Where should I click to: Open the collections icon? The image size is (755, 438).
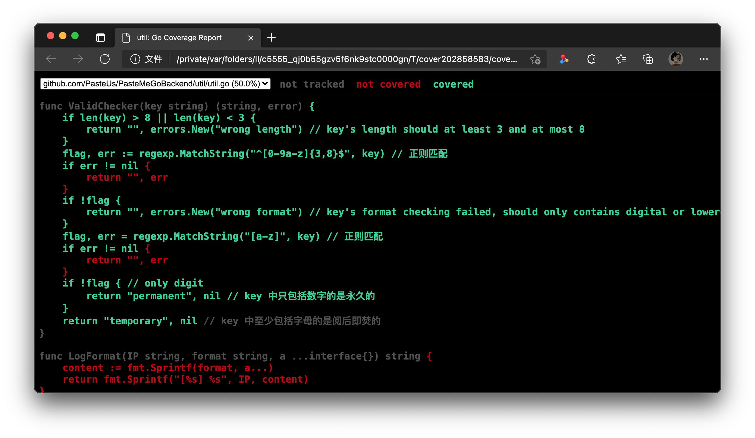pyautogui.click(x=648, y=59)
